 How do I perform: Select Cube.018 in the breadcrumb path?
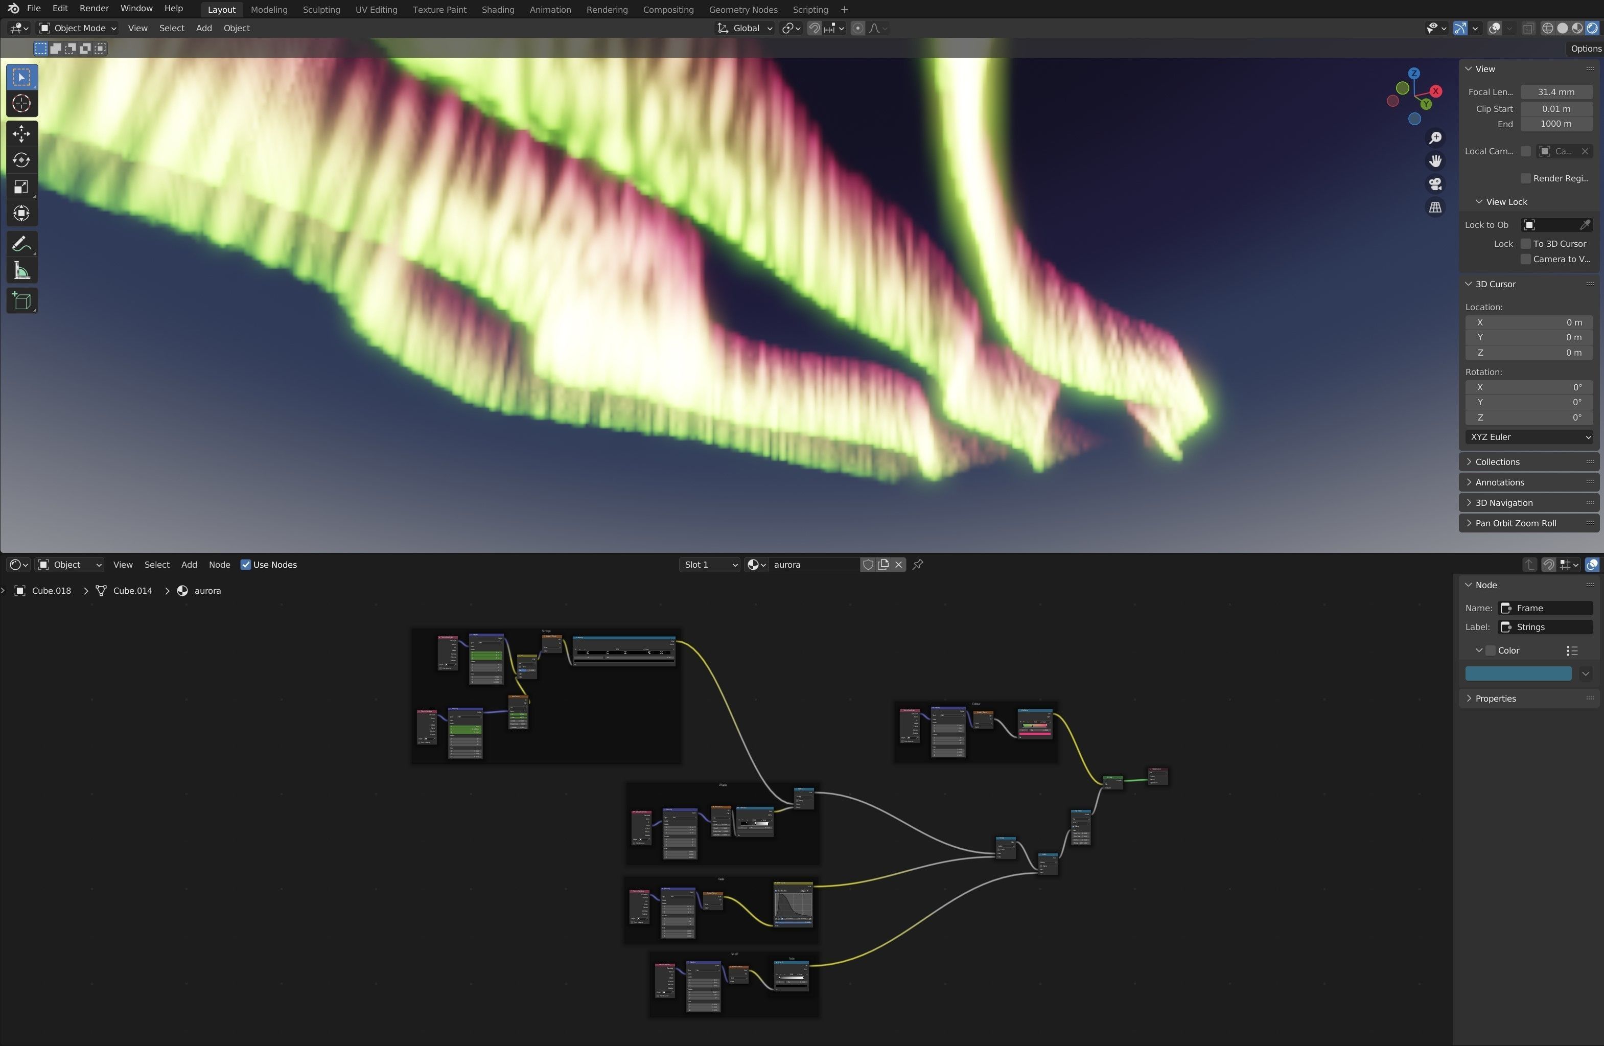tap(50, 590)
